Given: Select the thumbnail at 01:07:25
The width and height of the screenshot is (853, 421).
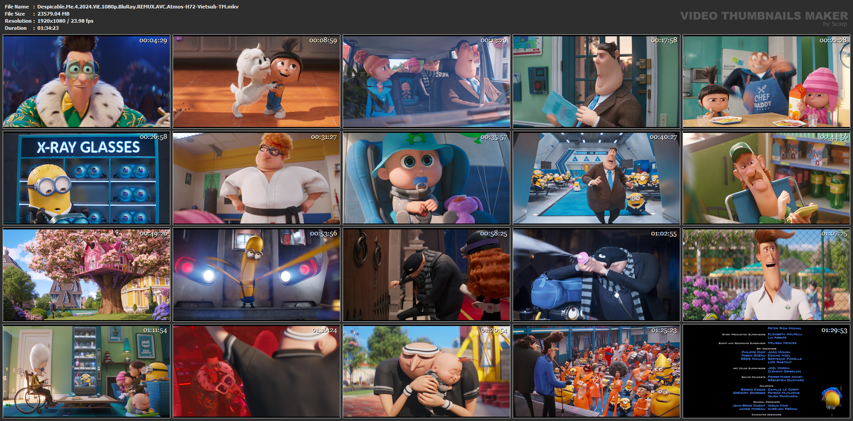Looking at the screenshot, I should 767,275.
